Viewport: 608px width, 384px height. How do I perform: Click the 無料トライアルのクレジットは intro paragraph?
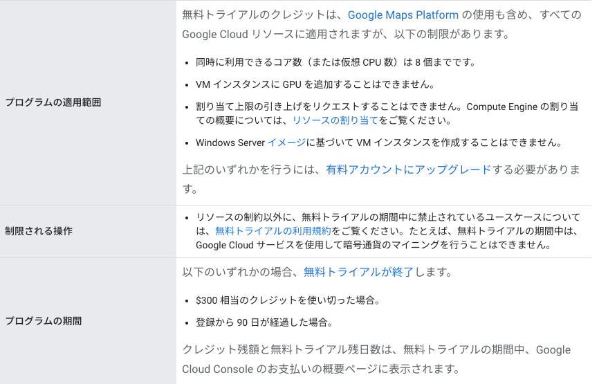pyautogui.click(x=382, y=24)
